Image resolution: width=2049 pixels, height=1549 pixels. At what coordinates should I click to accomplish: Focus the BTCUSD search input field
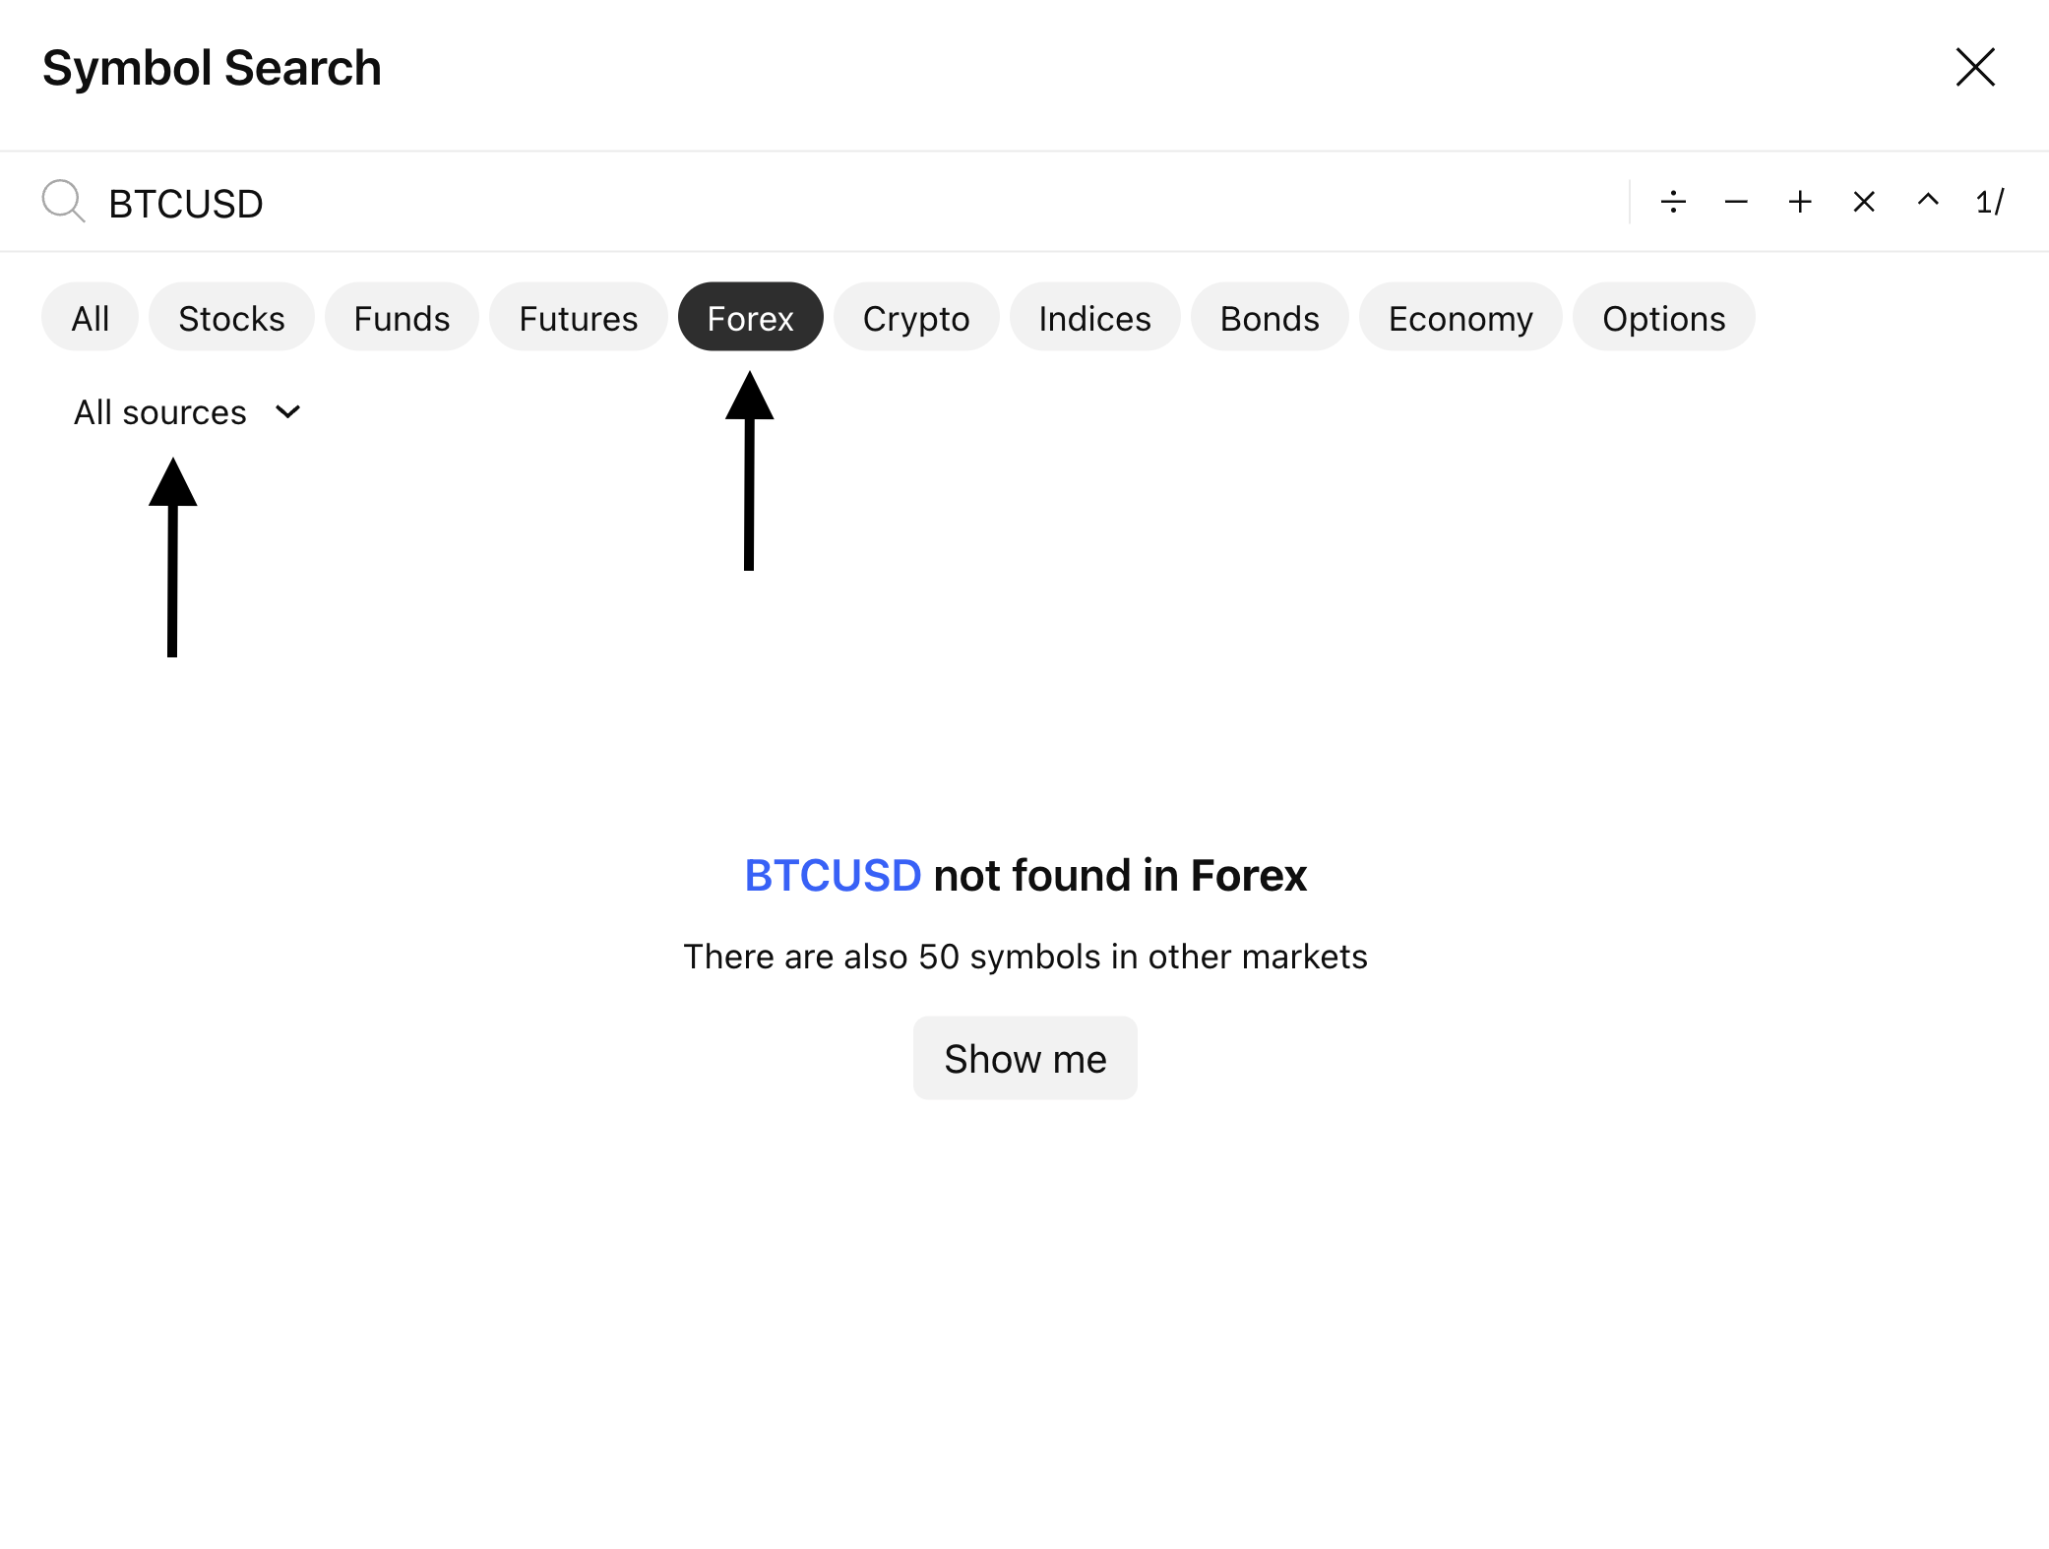pyautogui.click(x=787, y=204)
